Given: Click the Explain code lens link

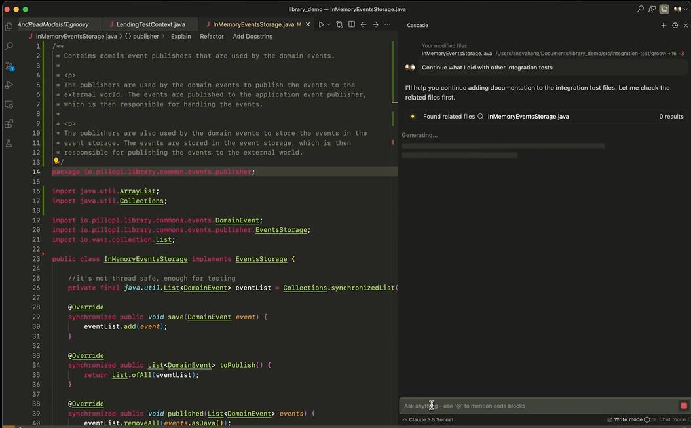Looking at the screenshot, I should coord(181,37).
